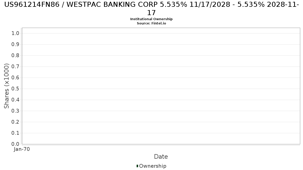Click the Date axis title

click(161, 157)
